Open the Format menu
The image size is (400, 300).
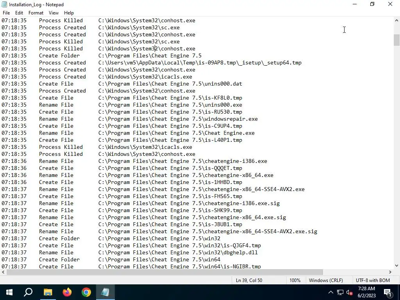[x=36, y=13]
